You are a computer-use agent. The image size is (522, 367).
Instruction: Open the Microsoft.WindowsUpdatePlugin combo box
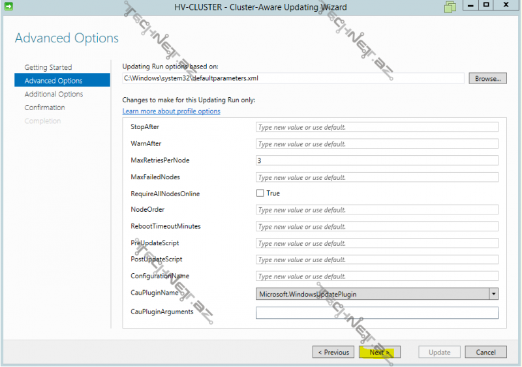point(372,294)
